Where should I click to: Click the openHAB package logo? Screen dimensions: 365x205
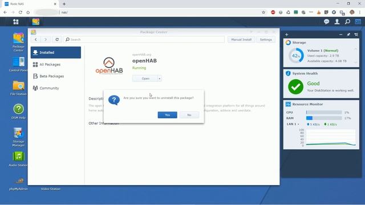coord(109,66)
